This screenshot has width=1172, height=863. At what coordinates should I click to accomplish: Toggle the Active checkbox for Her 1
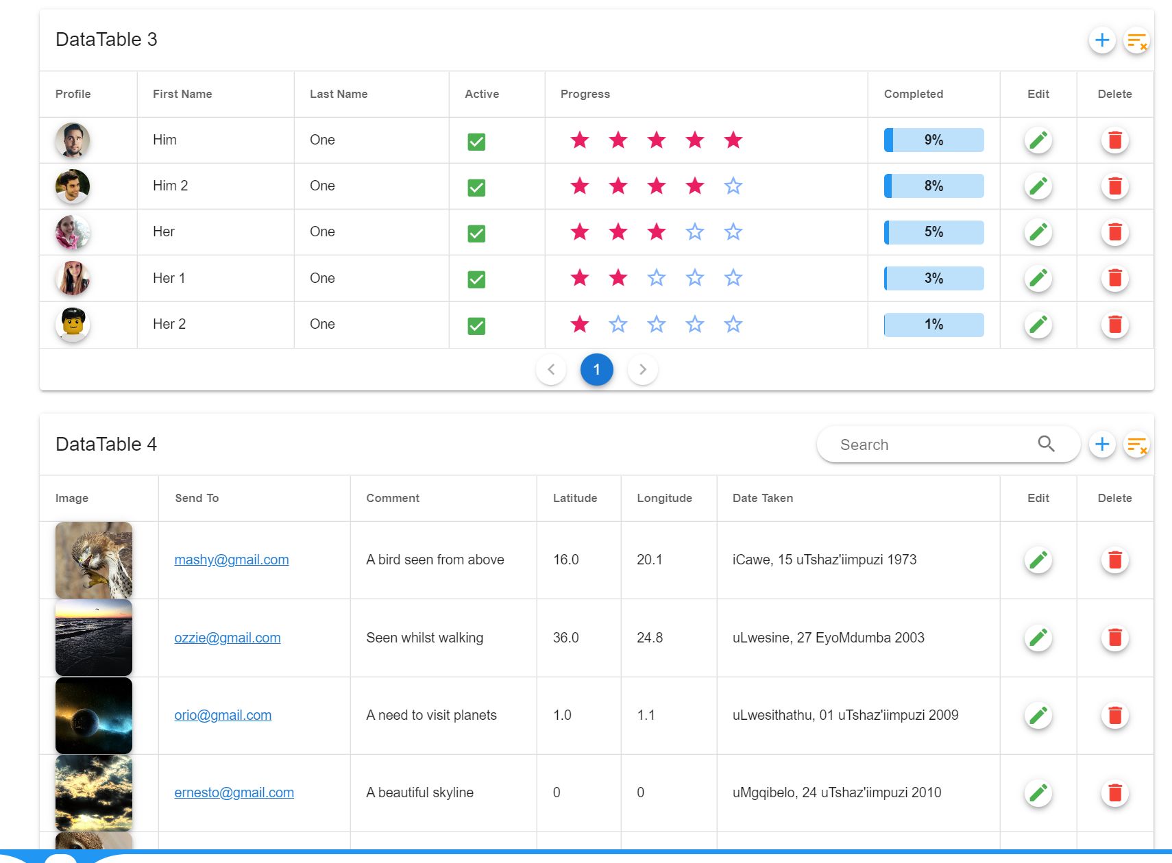pos(476,279)
